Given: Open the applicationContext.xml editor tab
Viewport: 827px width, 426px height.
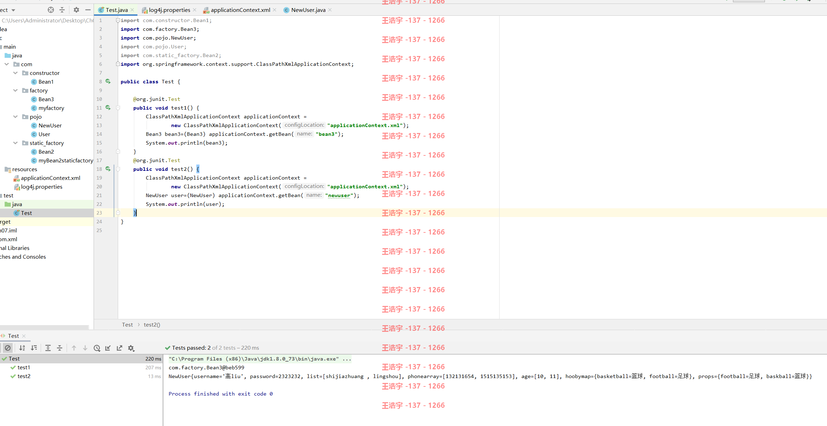Looking at the screenshot, I should (240, 10).
